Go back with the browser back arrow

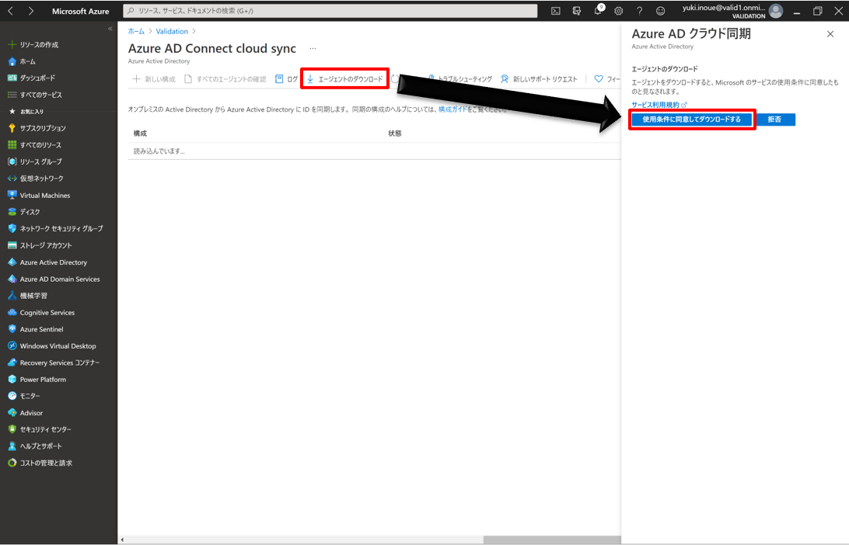point(10,11)
